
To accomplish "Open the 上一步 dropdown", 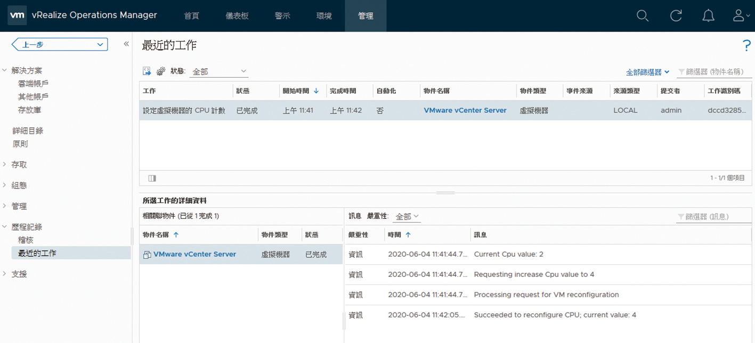I will click(x=60, y=45).
